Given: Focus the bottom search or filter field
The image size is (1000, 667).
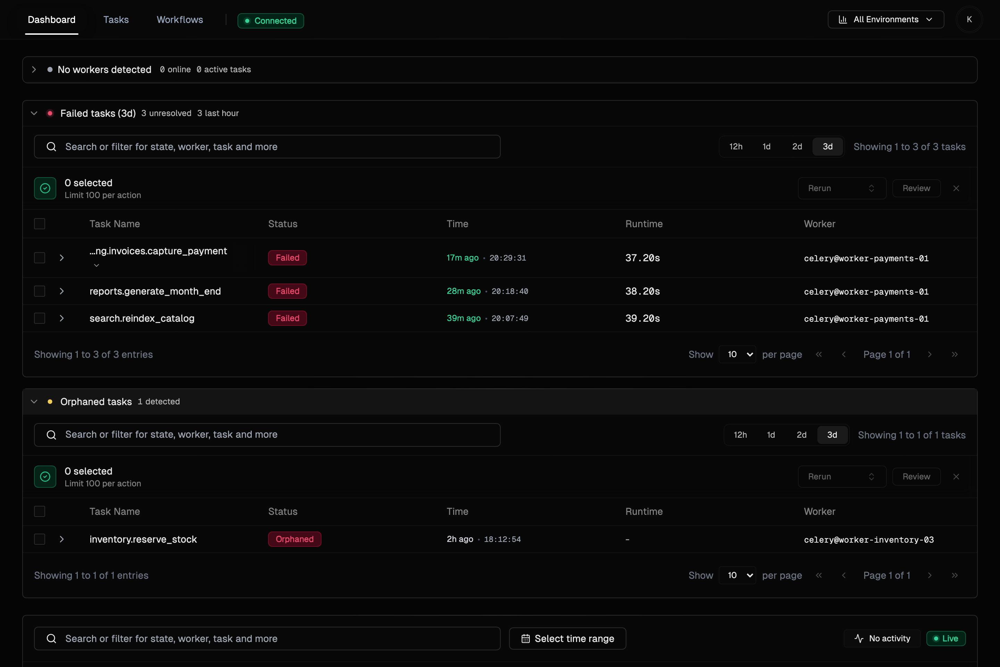Looking at the screenshot, I should point(267,639).
